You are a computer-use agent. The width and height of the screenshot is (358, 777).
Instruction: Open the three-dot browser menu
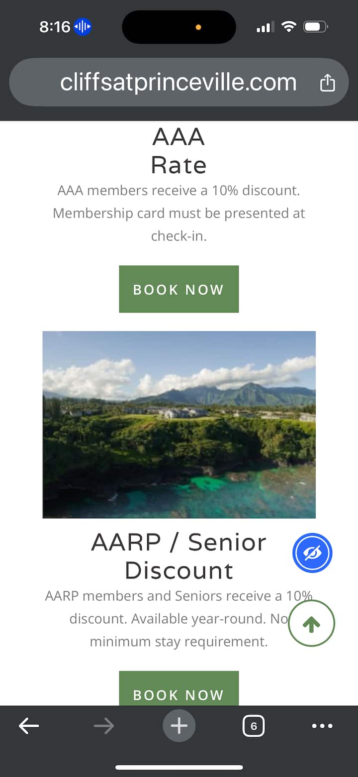click(x=322, y=726)
